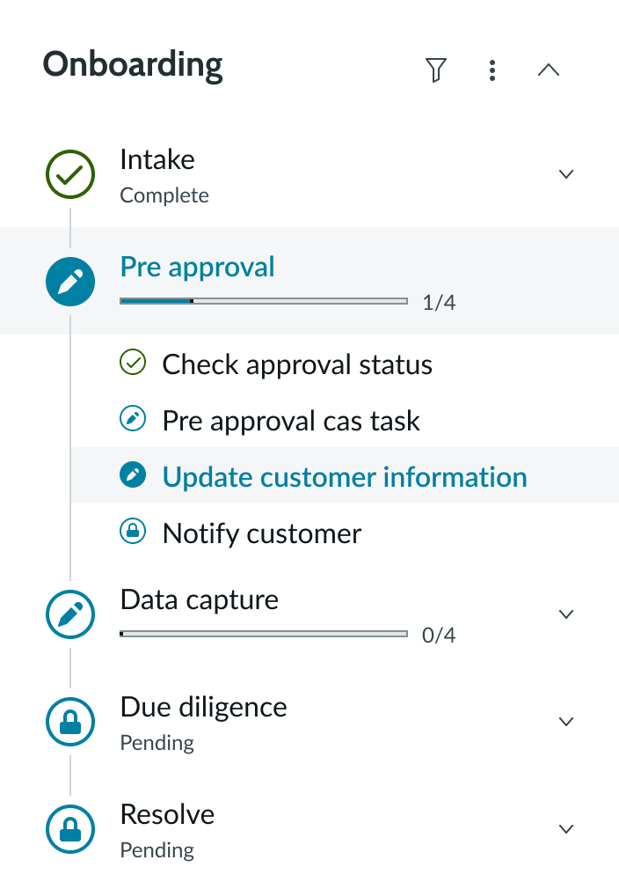Click the Pre approval 1/4 progress bar

pyautogui.click(x=264, y=301)
